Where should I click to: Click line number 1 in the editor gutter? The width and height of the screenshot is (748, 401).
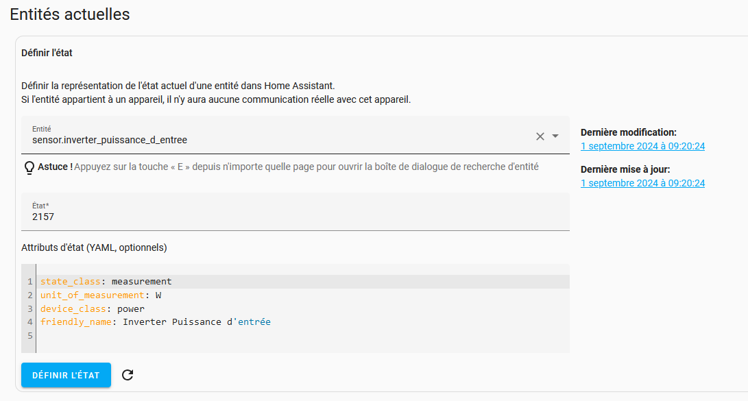pos(30,282)
